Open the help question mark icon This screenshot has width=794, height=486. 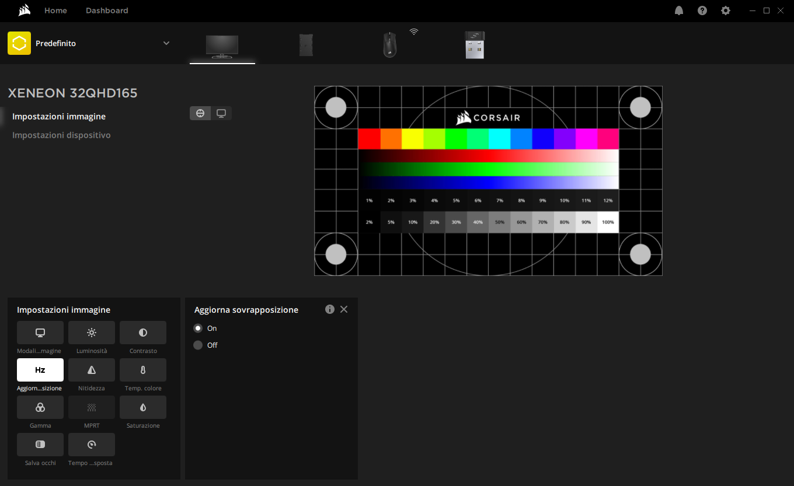(702, 11)
